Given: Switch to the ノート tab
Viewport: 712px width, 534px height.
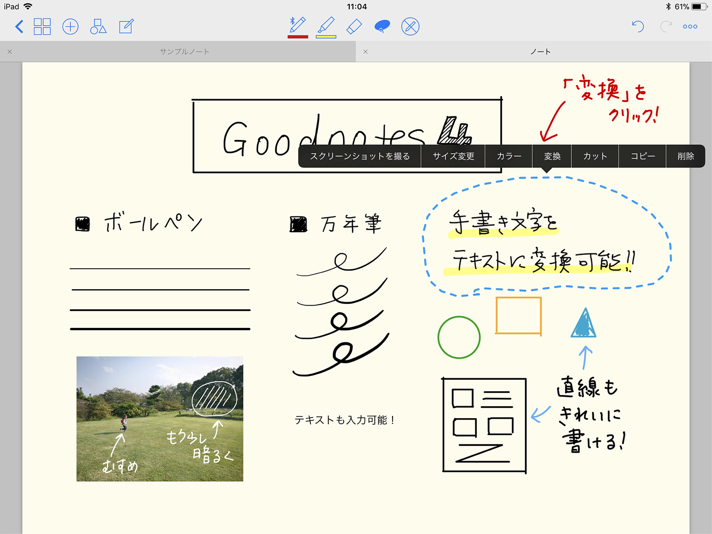Looking at the screenshot, I should [x=540, y=52].
